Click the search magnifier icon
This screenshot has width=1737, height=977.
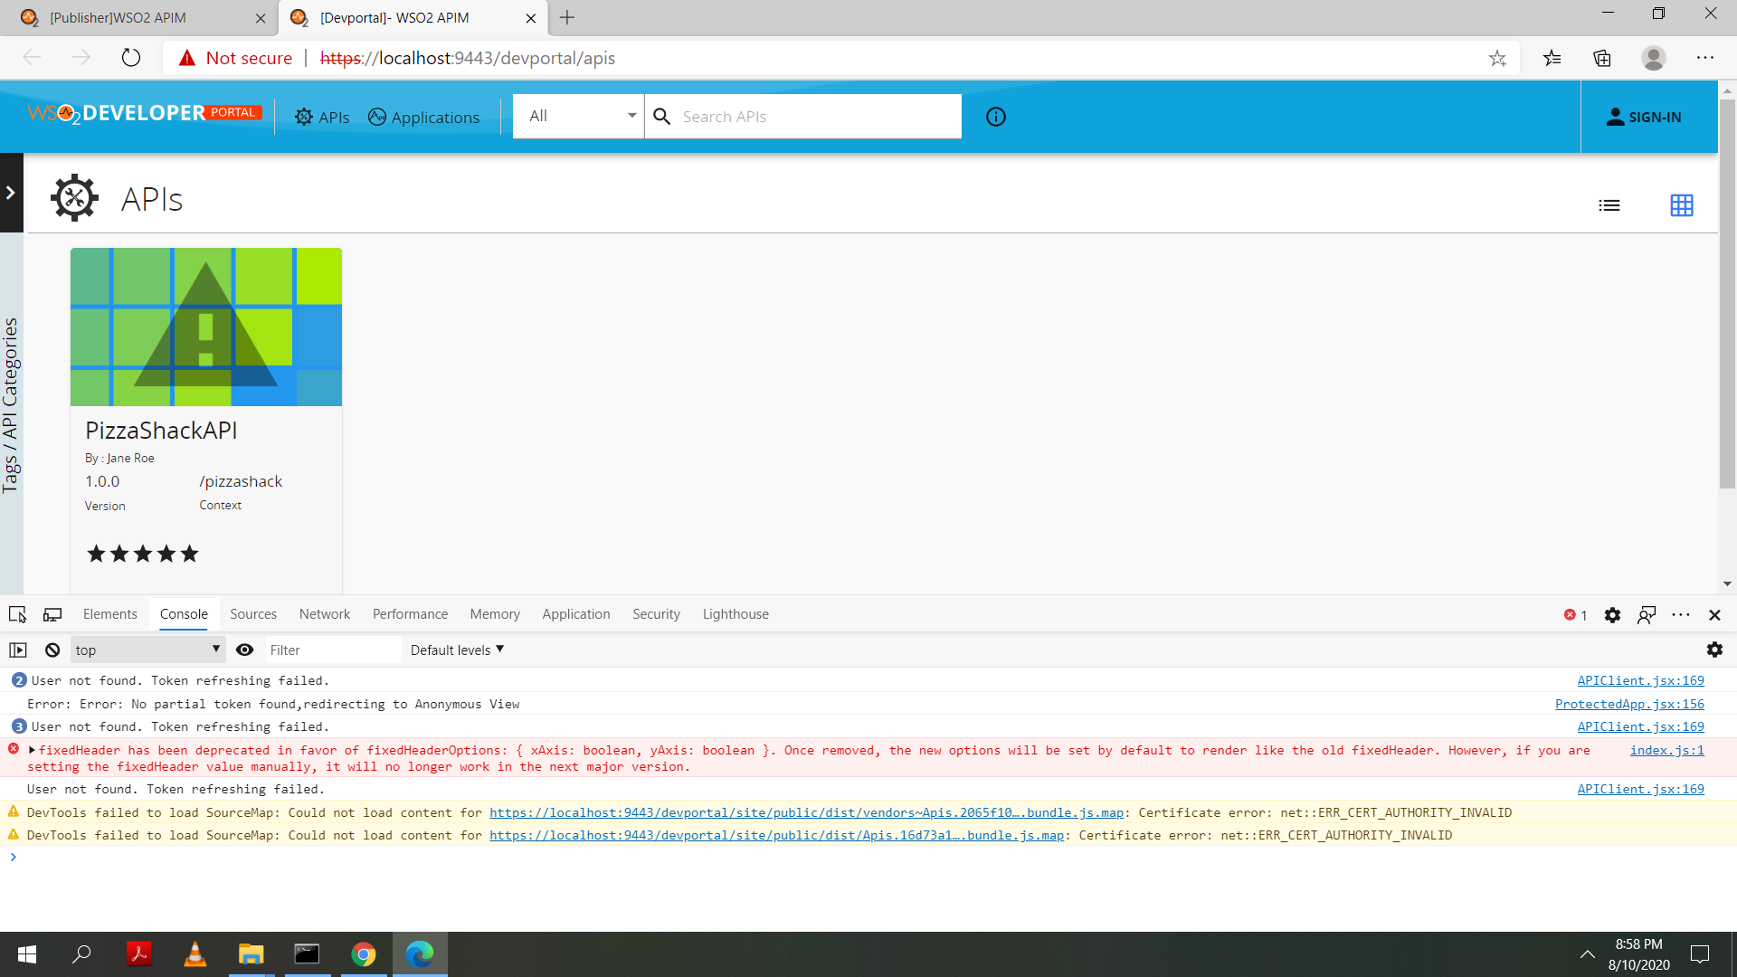pyautogui.click(x=662, y=116)
